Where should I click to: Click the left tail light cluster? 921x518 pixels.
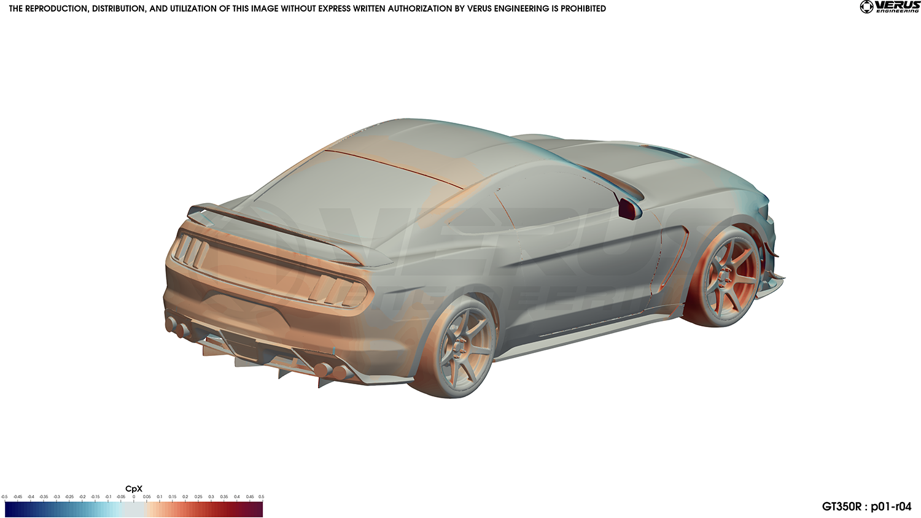point(191,250)
